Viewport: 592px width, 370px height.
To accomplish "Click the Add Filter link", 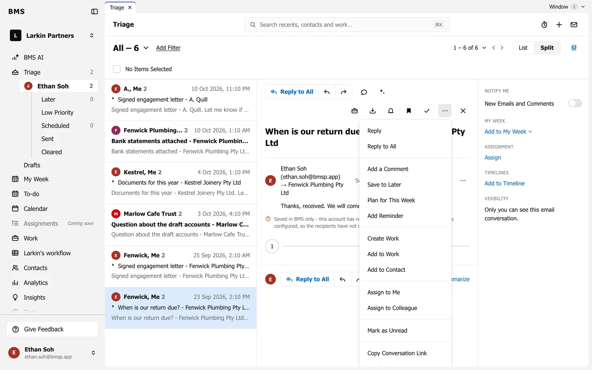I will coord(168,48).
